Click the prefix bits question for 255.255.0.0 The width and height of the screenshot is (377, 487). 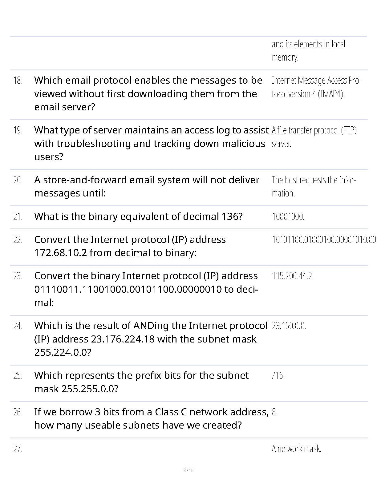click(141, 382)
